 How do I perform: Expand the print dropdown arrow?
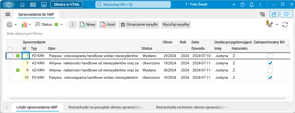coord(16,25)
